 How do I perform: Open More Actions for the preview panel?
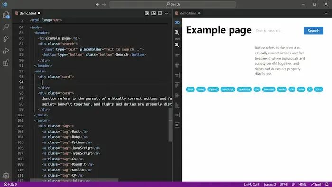point(326,13)
